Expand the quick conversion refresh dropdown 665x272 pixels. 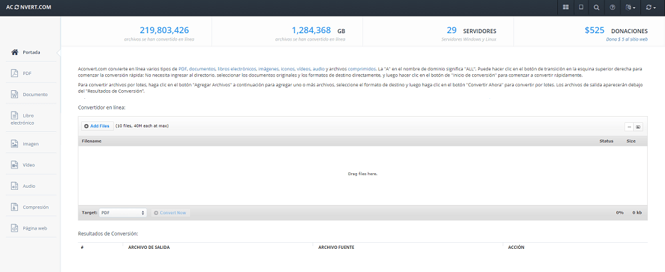[x=650, y=7]
